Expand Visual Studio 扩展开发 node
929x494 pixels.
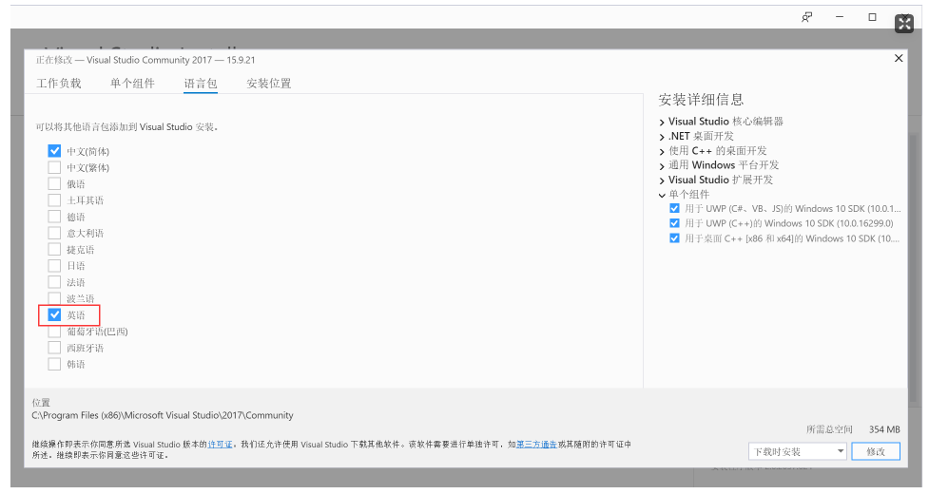click(662, 180)
